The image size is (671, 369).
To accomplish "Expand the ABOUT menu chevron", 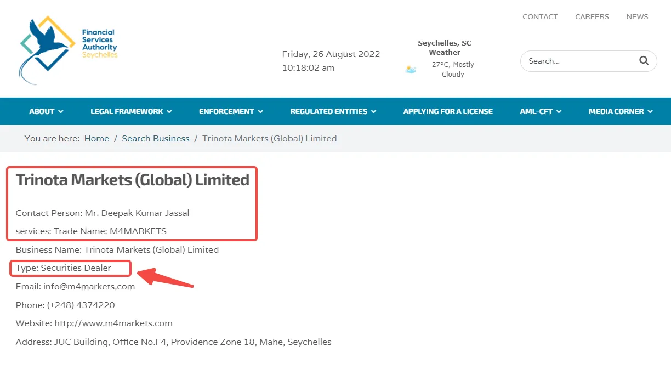I will 61,111.
